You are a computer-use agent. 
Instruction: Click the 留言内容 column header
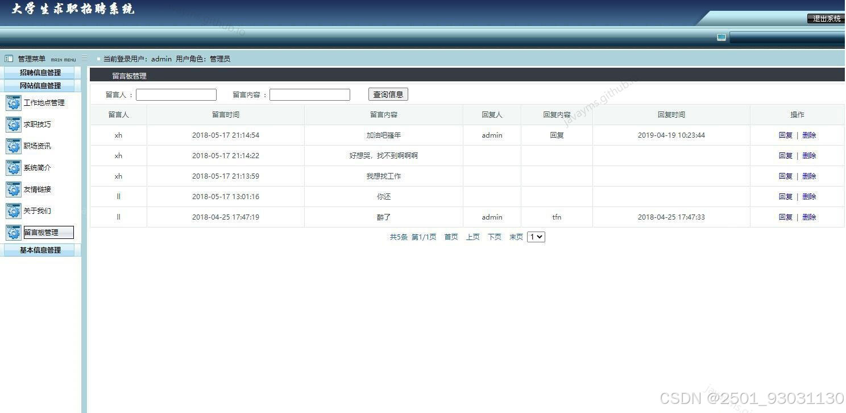click(x=384, y=115)
